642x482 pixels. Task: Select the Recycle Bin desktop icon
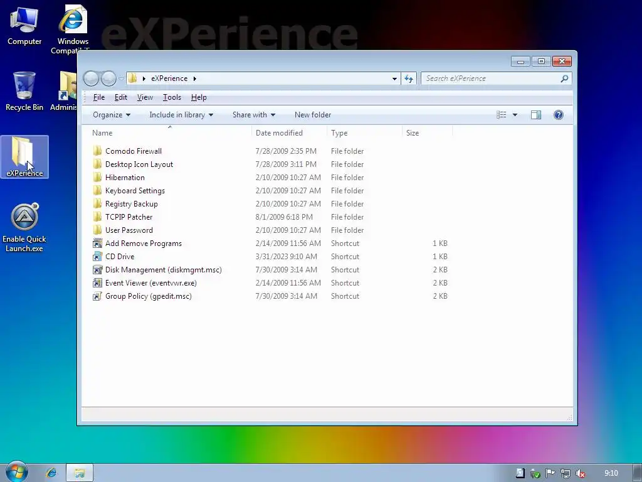[24, 92]
